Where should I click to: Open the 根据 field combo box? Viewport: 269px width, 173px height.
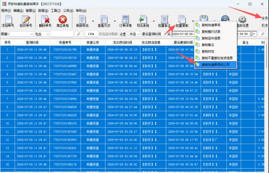pos(21,34)
